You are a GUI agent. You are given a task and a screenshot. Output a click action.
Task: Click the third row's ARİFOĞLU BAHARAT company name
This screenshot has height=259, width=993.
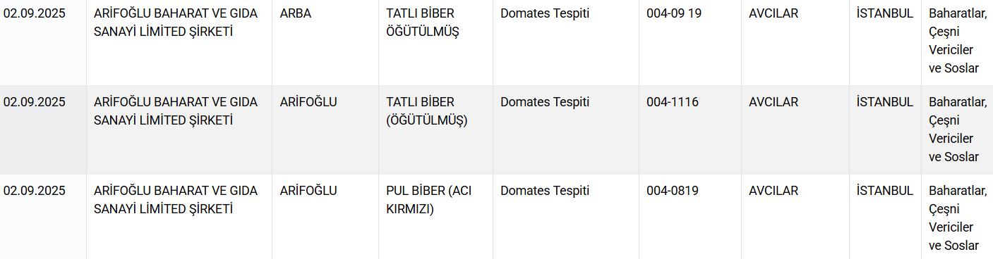(176, 200)
